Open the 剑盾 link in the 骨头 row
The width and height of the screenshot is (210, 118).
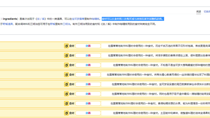coord(88,75)
